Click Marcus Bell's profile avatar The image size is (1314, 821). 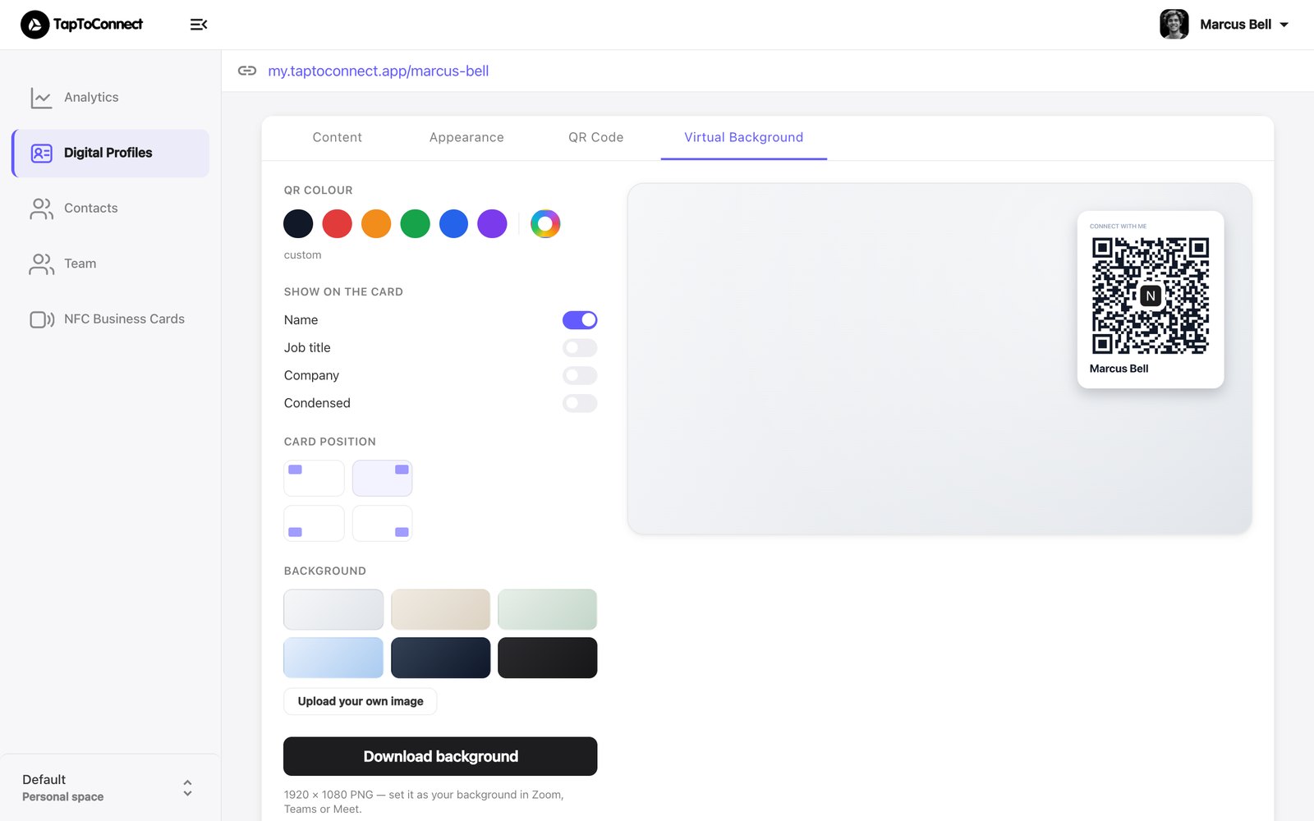(1174, 25)
